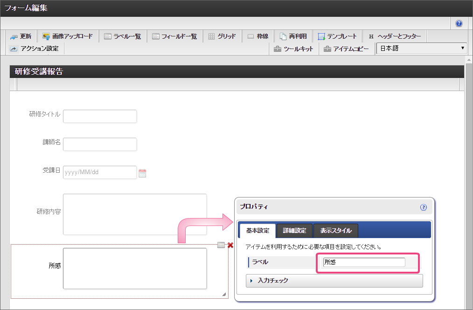The image size is (473, 310).
Task: Click the 更新 (update) toolbar icon
Action: (x=21, y=36)
